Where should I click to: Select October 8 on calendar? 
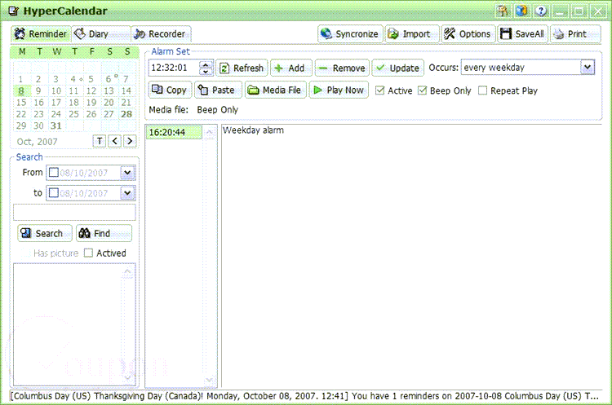21,90
